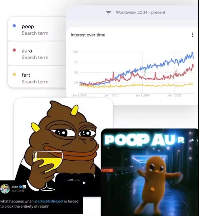
Task: Click the alon display name
Action: (15, 187)
